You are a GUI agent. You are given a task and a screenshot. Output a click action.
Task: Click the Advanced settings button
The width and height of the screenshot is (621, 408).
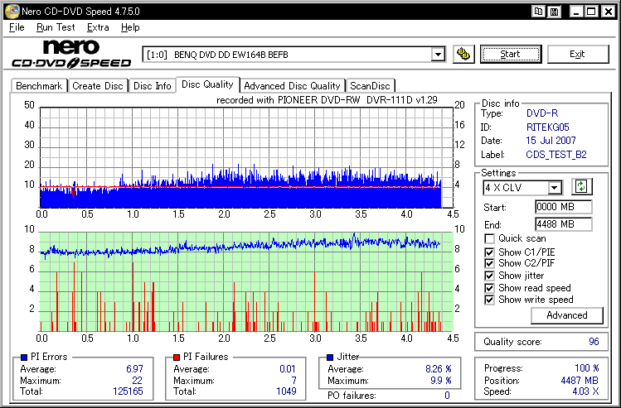[x=567, y=315]
